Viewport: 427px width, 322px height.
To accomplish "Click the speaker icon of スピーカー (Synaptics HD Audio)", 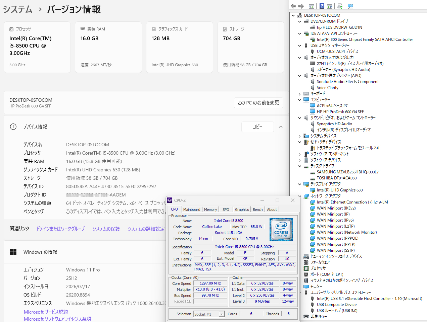I will point(313,70).
